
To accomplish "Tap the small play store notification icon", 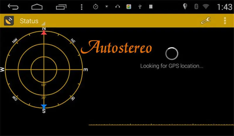I will [x=106, y=6].
